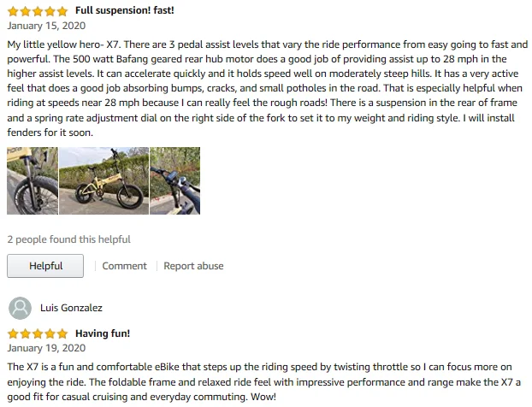Click the last star of the Full suspension rating
The image size is (532, 407).
pyautogui.click(x=62, y=11)
